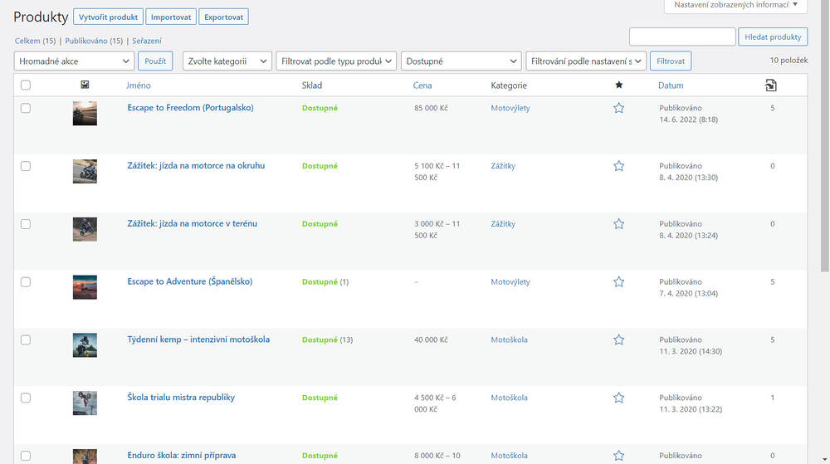Open the Zvolte kategorii dropdown
The image size is (830, 464).
pos(227,61)
